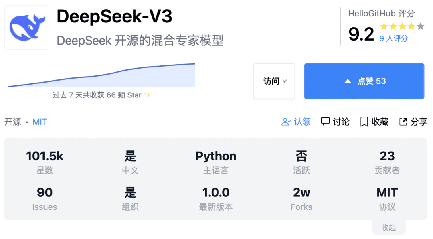Open the 讨论 section
433x239 pixels.
[335, 122]
